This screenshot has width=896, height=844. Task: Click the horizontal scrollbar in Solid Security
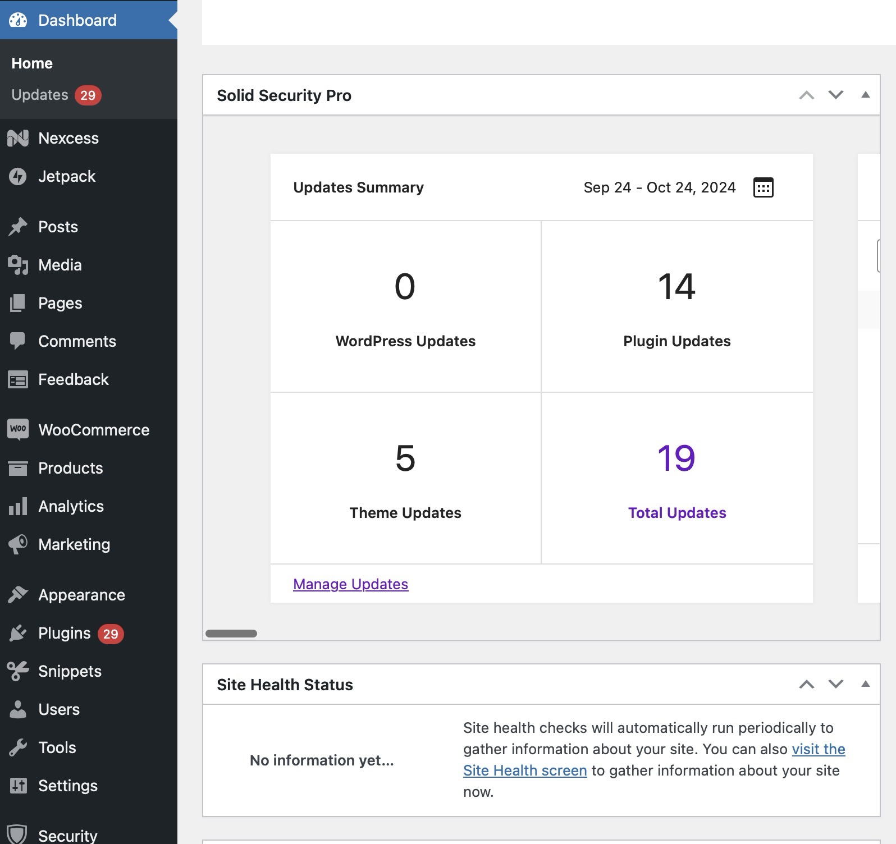pos(231,634)
